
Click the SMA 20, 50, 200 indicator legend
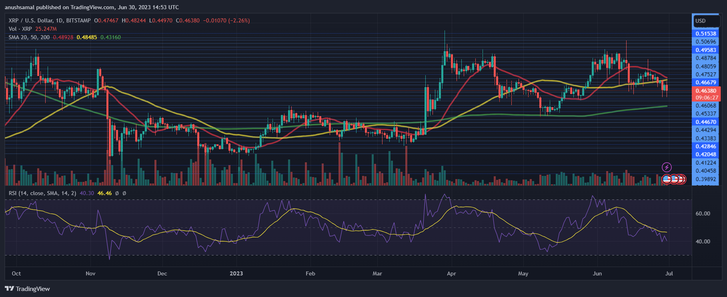29,37
